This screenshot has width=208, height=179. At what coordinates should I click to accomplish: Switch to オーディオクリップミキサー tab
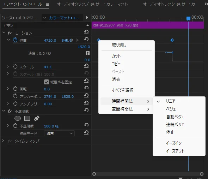click(92, 4)
